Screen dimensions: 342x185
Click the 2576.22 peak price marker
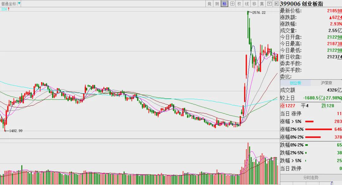pyautogui.click(x=259, y=13)
